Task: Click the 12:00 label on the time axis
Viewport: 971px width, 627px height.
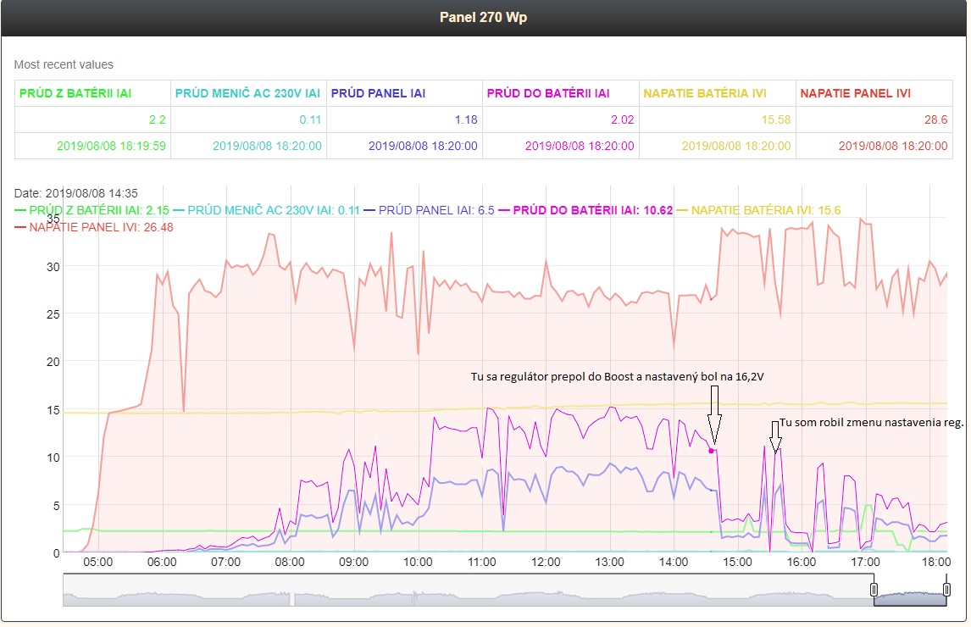Action: click(x=546, y=562)
